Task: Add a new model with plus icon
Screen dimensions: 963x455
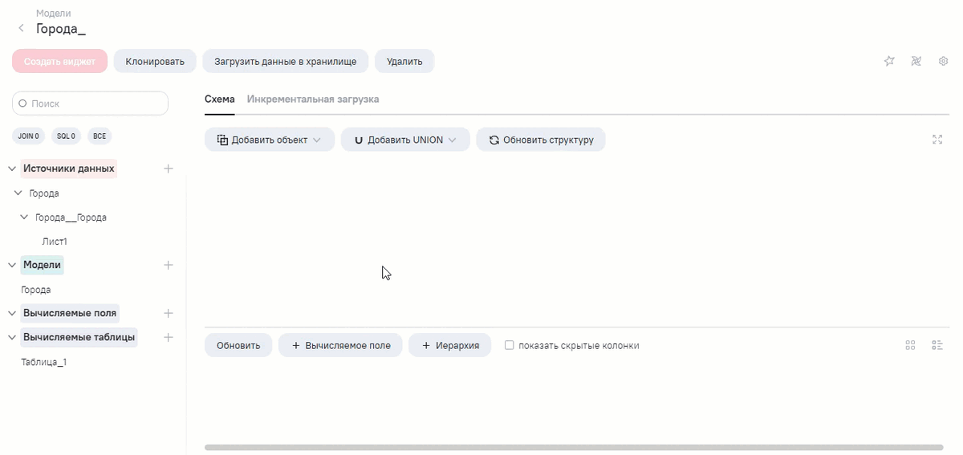Action: 169,265
